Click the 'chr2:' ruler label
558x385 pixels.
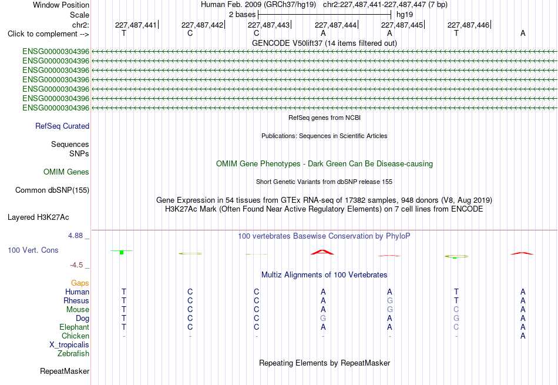point(80,25)
